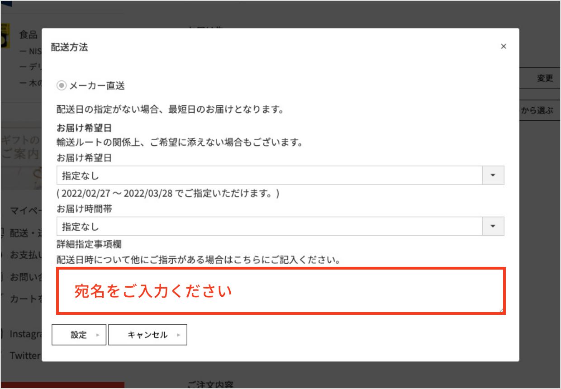Open the 食品 category heading

28,35
